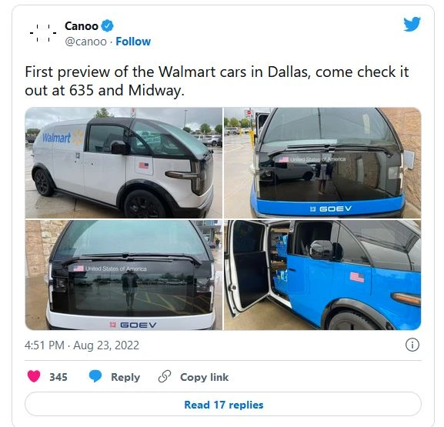Open the Canoo display name
444x427 pixels.
click(82, 26)
